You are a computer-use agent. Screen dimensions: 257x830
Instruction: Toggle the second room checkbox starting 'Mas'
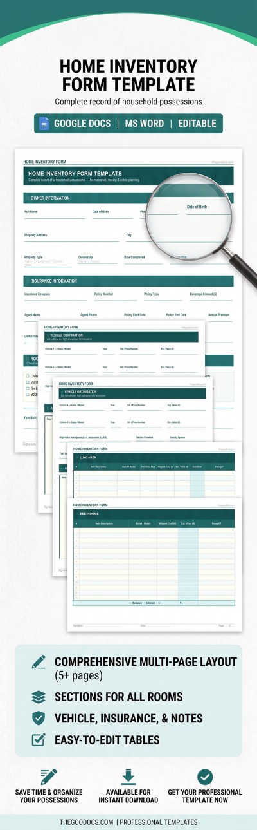tap(27, 381)
